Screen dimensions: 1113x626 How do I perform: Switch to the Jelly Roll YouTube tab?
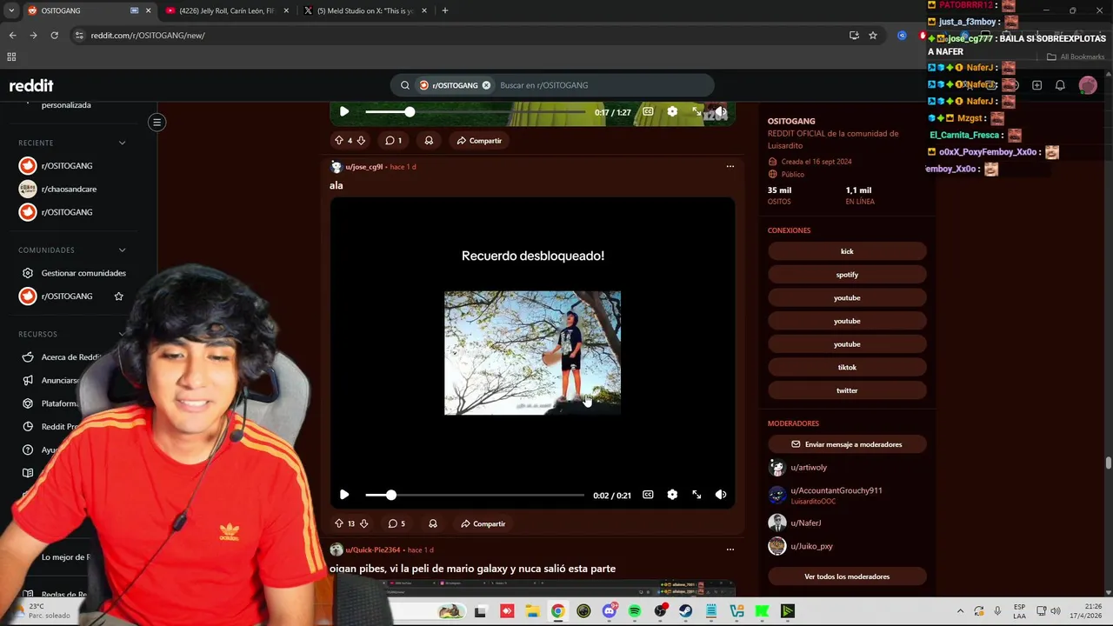coord(226,10)
